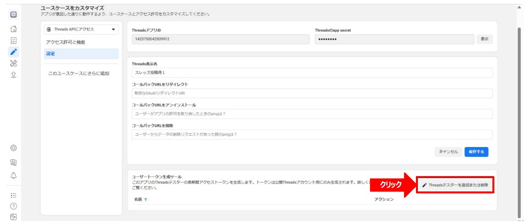
Task: Click このユースケースにさらに追加
Action: 78,73
